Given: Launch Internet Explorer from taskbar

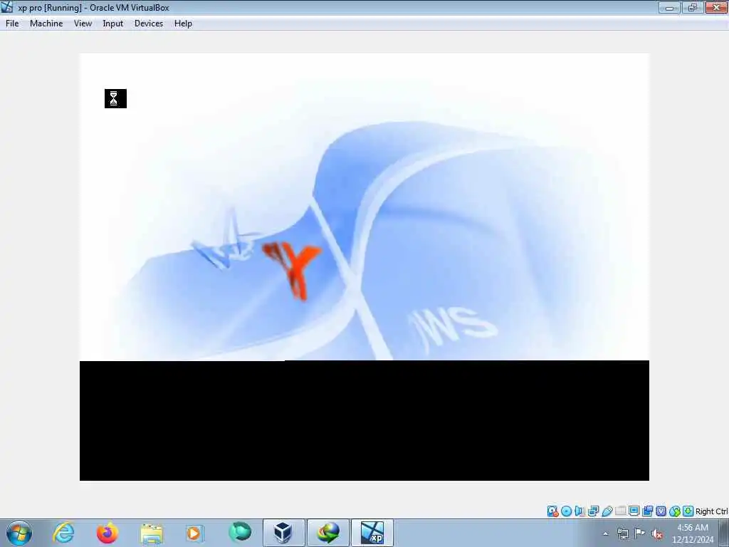Looking at the screenshot, I should [x=63, y=533].
